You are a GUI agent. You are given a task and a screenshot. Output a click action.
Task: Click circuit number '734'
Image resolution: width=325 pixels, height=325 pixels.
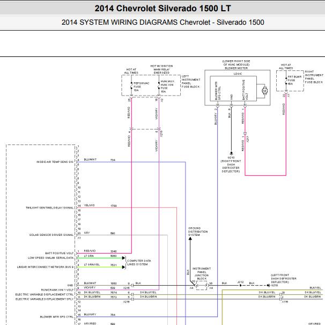113,160
